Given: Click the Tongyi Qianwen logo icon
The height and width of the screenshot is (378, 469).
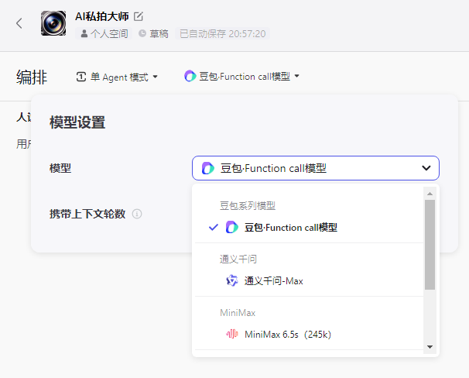Looking at the screenshot, I should (232, 280).
